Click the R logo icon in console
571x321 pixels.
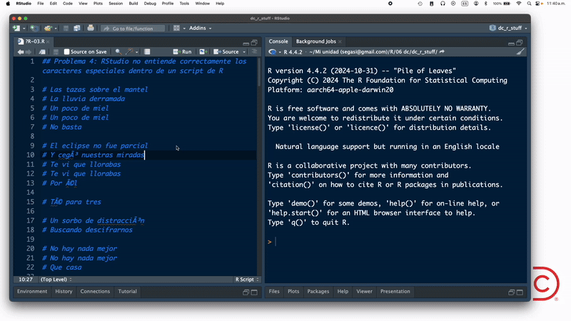coord(273,52)
